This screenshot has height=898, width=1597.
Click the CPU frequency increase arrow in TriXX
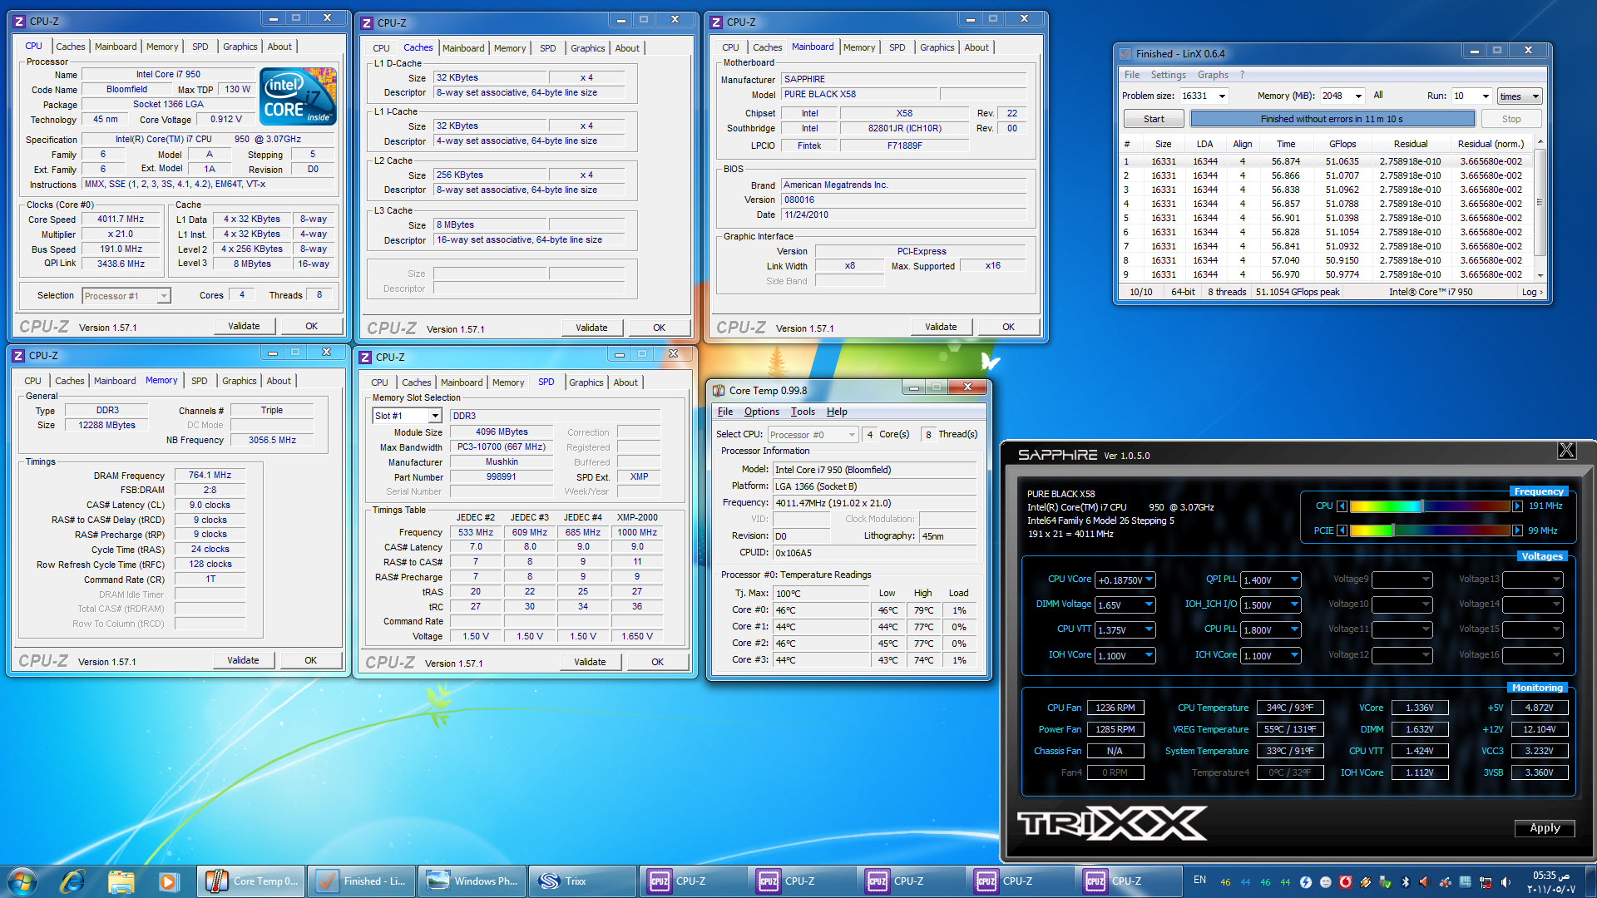coord(1517,506)
